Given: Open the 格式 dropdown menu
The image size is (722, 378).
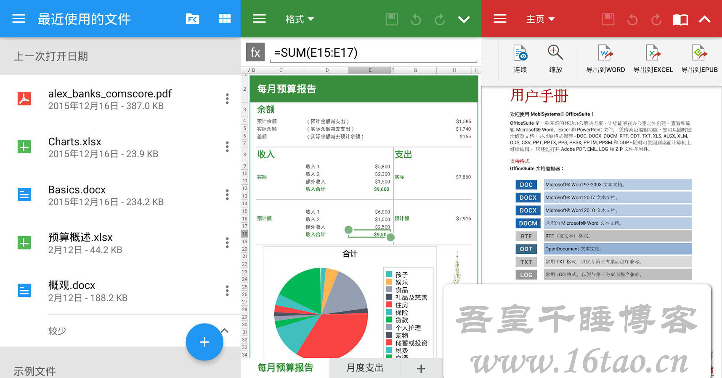Looking at the screenshot, I should tap(300, 19).
